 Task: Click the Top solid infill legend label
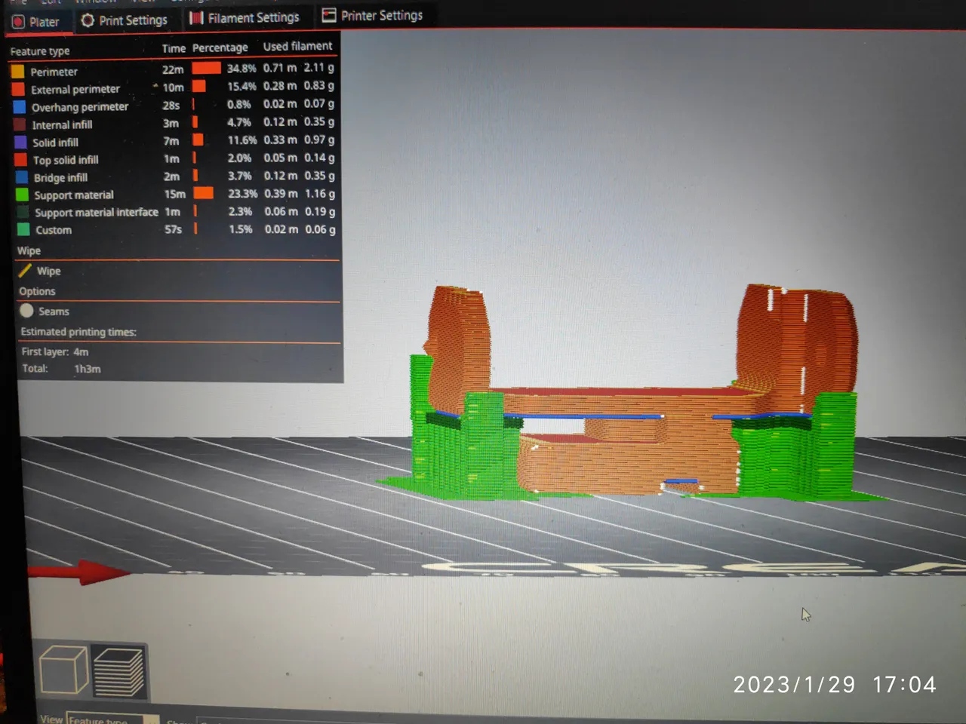click(x=66, y=160)
